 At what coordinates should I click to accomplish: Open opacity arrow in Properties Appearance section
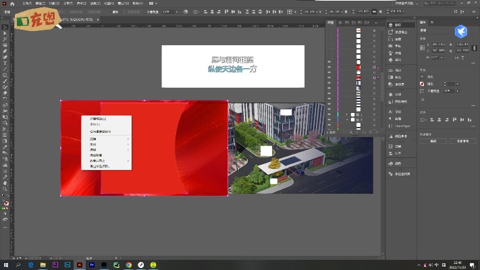[x=457, y=91]
